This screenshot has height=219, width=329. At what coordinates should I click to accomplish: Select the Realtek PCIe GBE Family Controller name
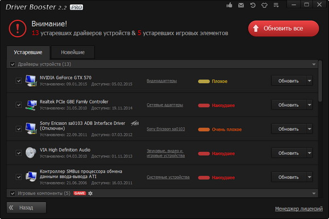(x=74, y=102)
